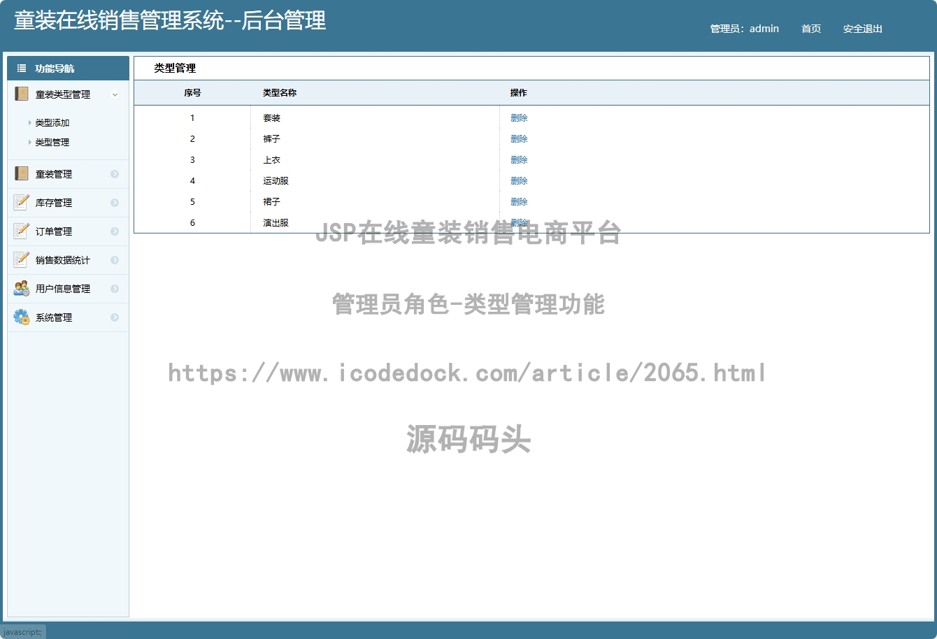Click the 序号 column header
Image resolution: width=937 pixels, height=639 pixels.
192,93
